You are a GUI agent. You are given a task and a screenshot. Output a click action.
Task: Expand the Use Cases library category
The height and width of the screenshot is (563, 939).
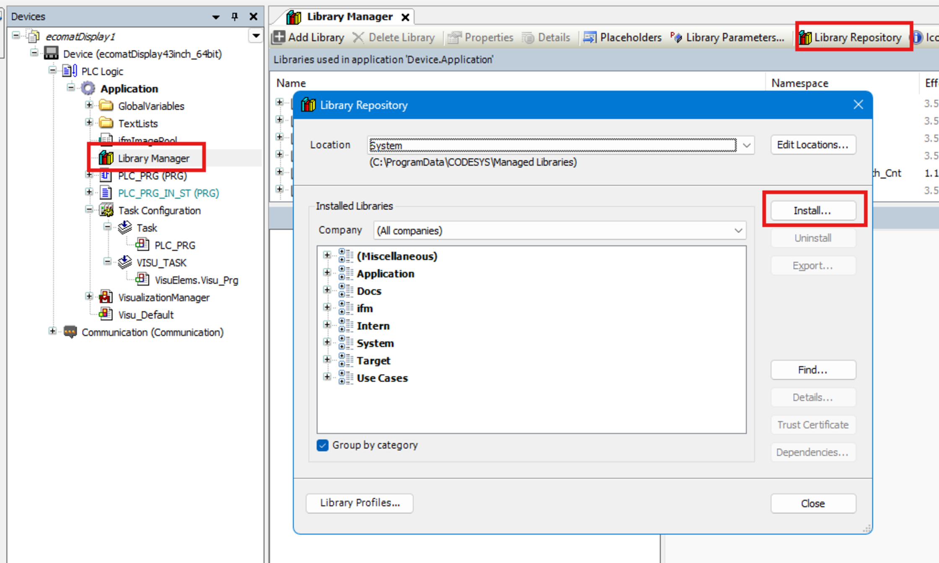click(327, 377)
